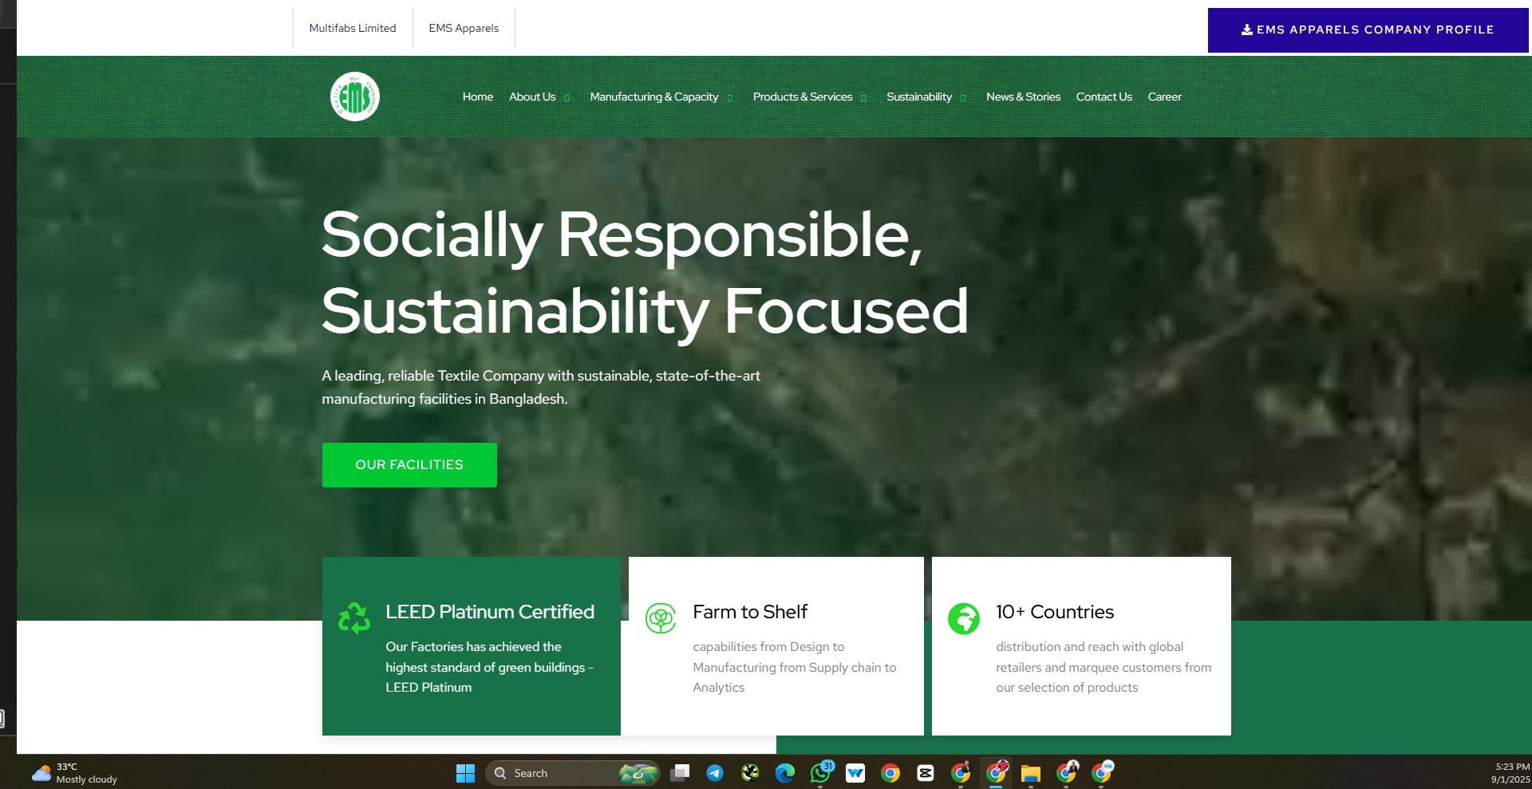This screenshot has height=789, width=1532.
Task: Open File Explorer from the taskbar
Action: coord(1031,773)
